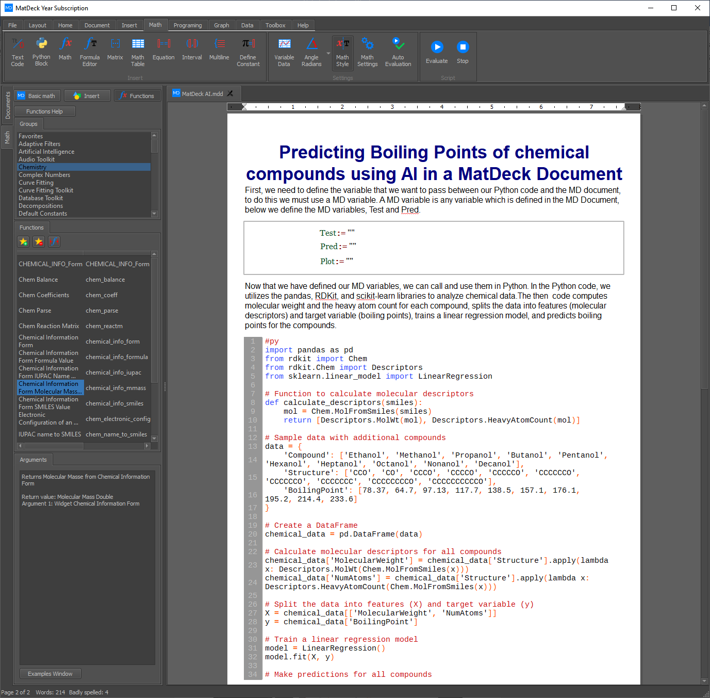Select the Arguments tab
Viewport: 710px width, 698px height.
[x=33, y=460]
